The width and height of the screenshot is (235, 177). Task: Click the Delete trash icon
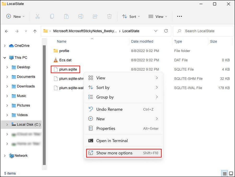[109, 16]
